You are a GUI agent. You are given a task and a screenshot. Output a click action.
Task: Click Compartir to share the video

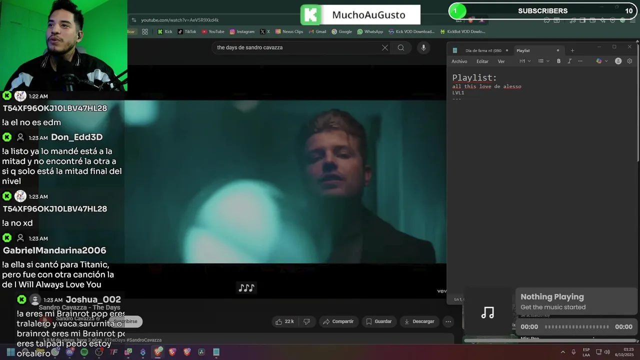click(338, 321)
